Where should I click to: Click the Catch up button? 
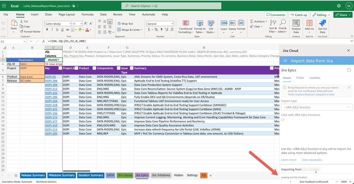click(x=299, y=15)
